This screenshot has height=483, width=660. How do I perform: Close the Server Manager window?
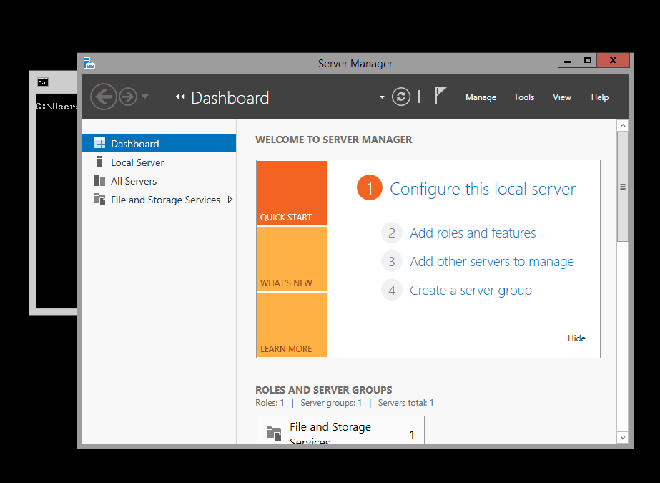pos(614,61)
